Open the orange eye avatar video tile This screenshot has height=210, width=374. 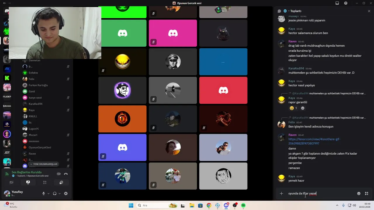pos(122,119)
